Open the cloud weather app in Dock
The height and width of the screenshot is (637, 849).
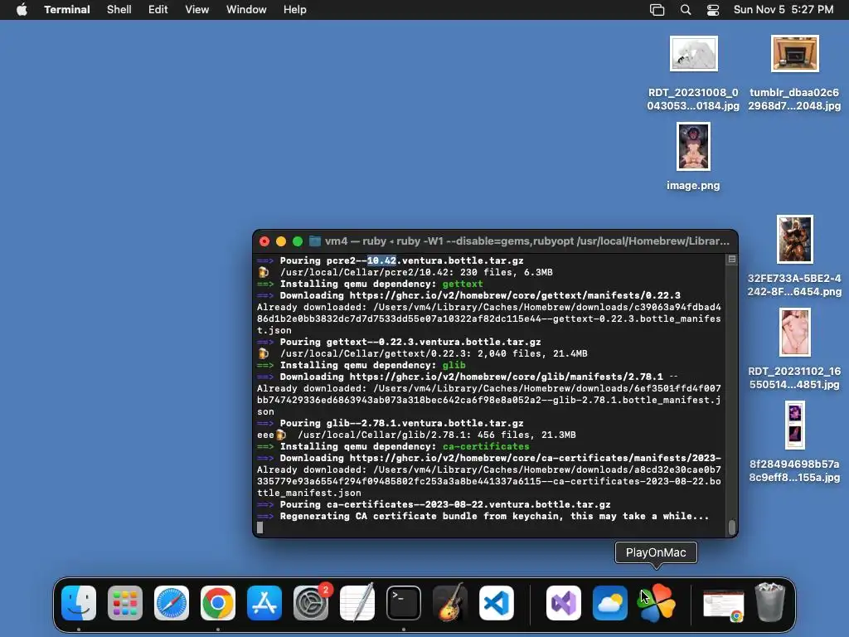(x=609, y=603)
